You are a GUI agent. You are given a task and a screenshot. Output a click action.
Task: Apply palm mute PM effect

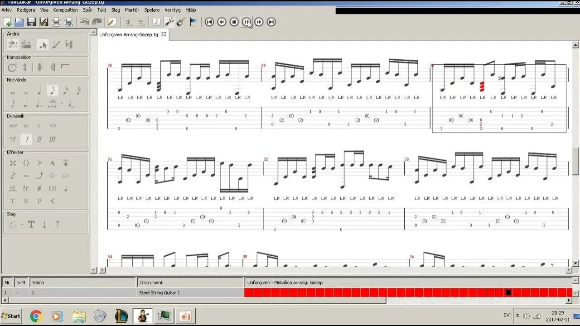(52, 188)
